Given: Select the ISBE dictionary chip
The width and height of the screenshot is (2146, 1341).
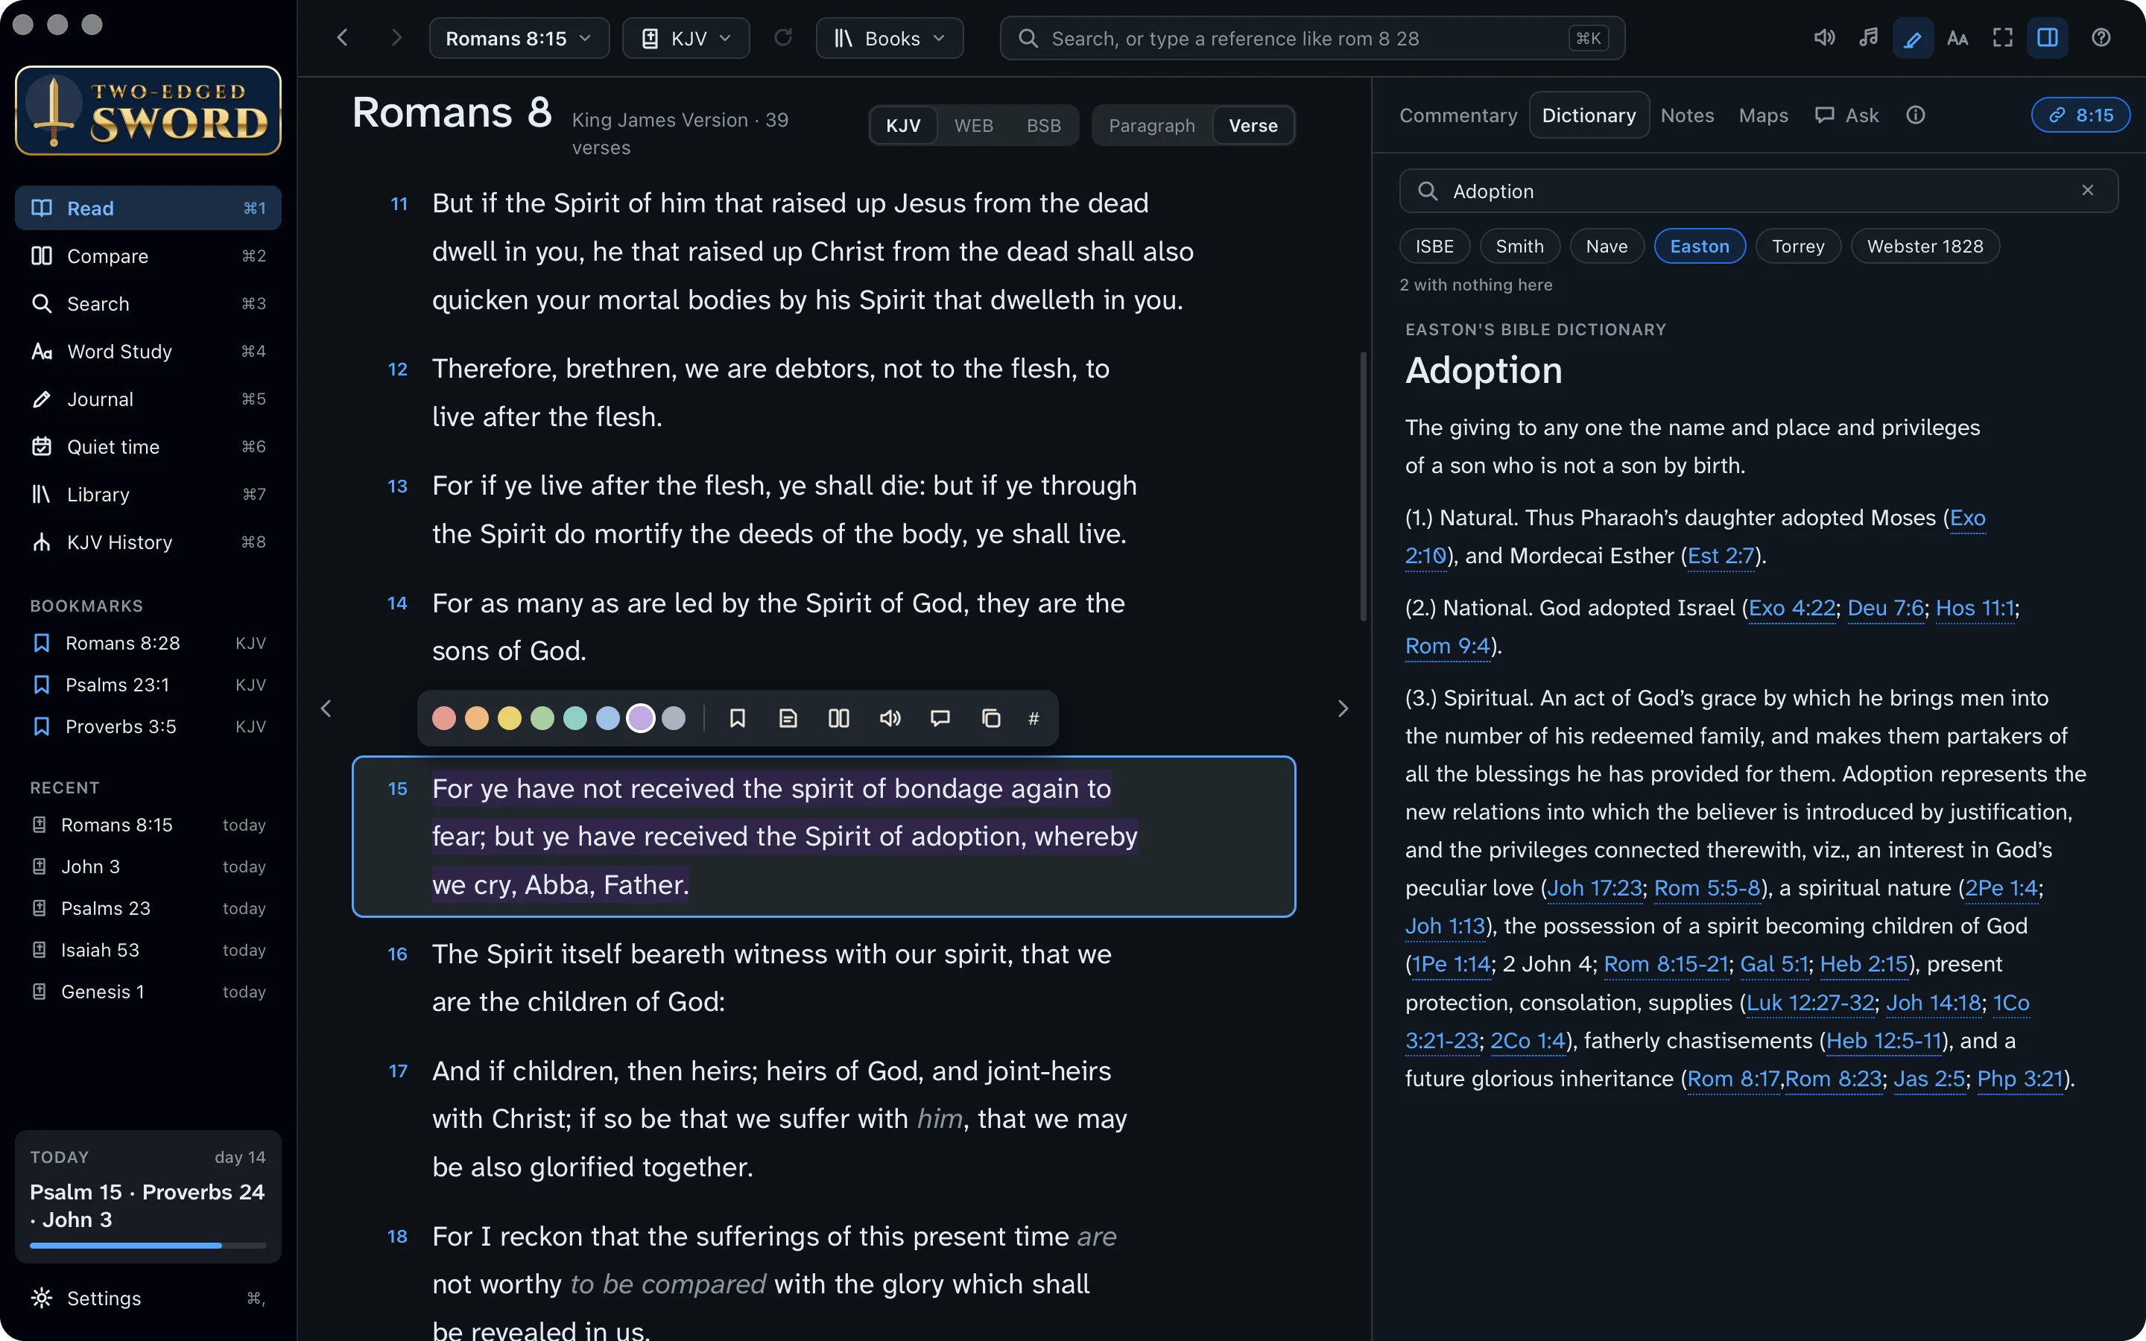Looking at the screenshot, I should click(1434, 247).
